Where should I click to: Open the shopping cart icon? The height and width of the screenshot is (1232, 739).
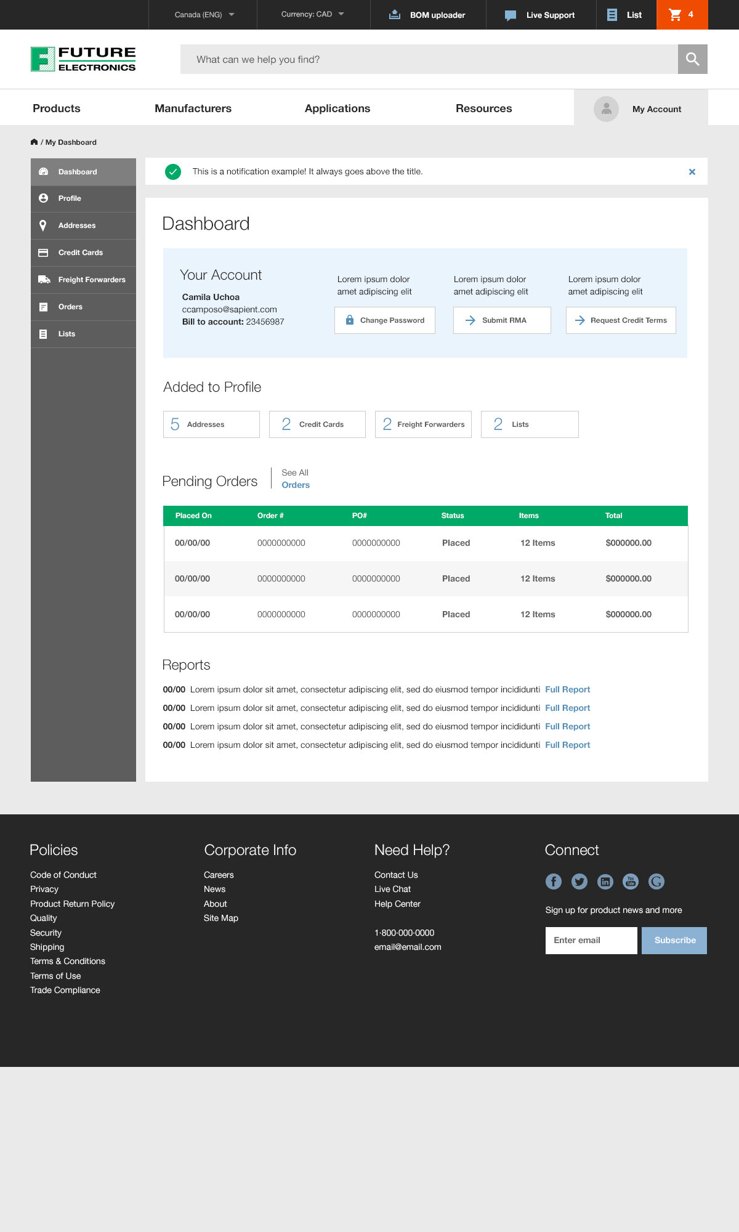(675, 15)
